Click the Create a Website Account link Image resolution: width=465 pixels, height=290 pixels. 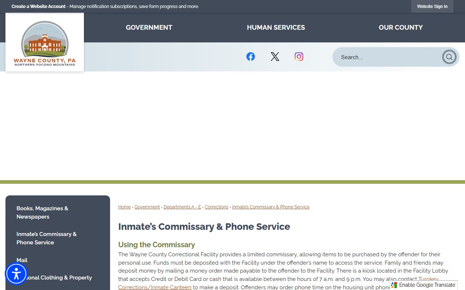coord(39,7)
